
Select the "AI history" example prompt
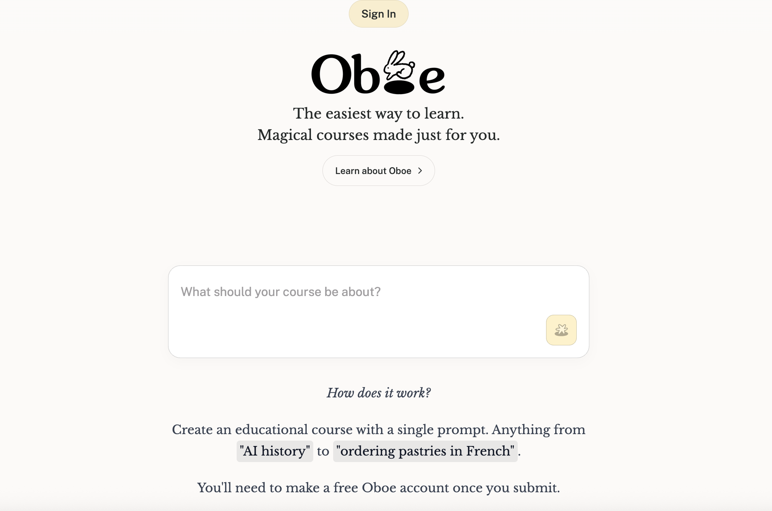pyautogui.click(x=275, y=451)
